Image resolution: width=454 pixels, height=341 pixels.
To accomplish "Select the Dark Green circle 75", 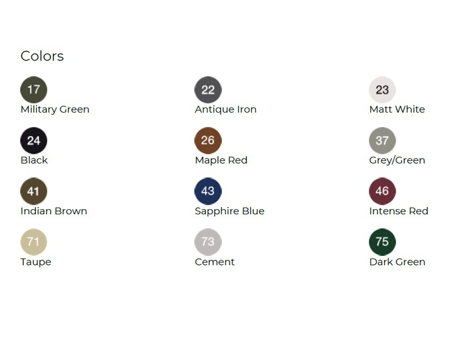I will click(382, 242).
